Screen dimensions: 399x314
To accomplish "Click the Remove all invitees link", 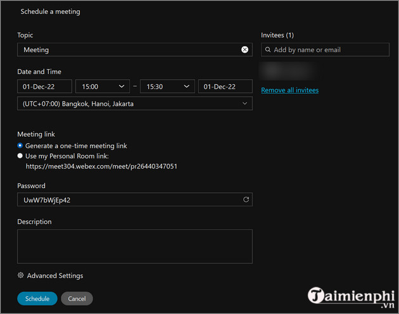I will click(289, 90).
